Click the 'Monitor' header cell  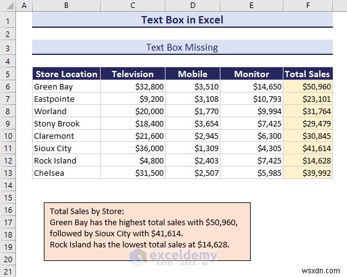point(252,73)
